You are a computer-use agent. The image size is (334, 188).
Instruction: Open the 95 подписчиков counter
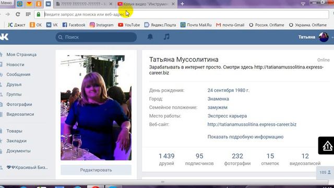(199, 159)
